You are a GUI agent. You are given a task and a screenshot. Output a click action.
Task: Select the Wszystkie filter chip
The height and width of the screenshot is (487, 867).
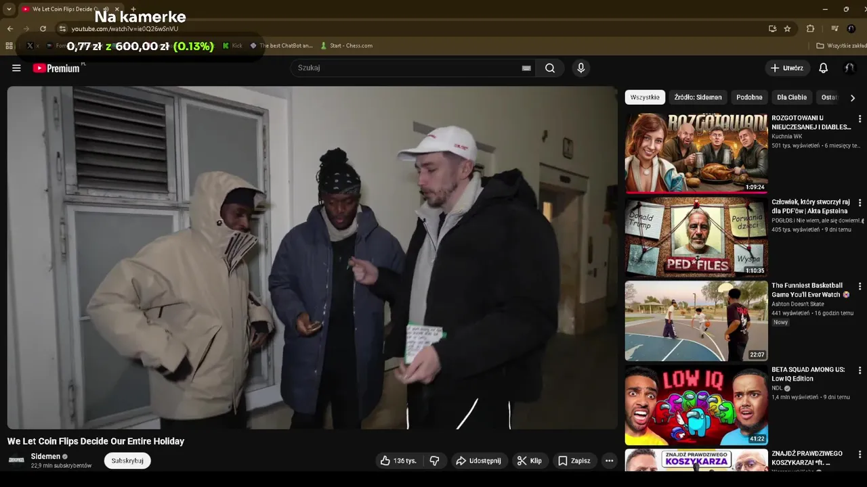tap(645, 97)
